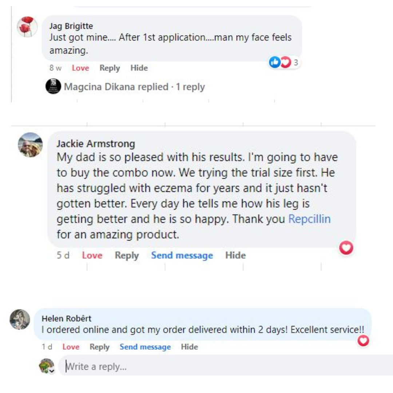Love Helen Robêrt's comment
Viewport: 393px width, 393px height.
[x=71, y=347]
